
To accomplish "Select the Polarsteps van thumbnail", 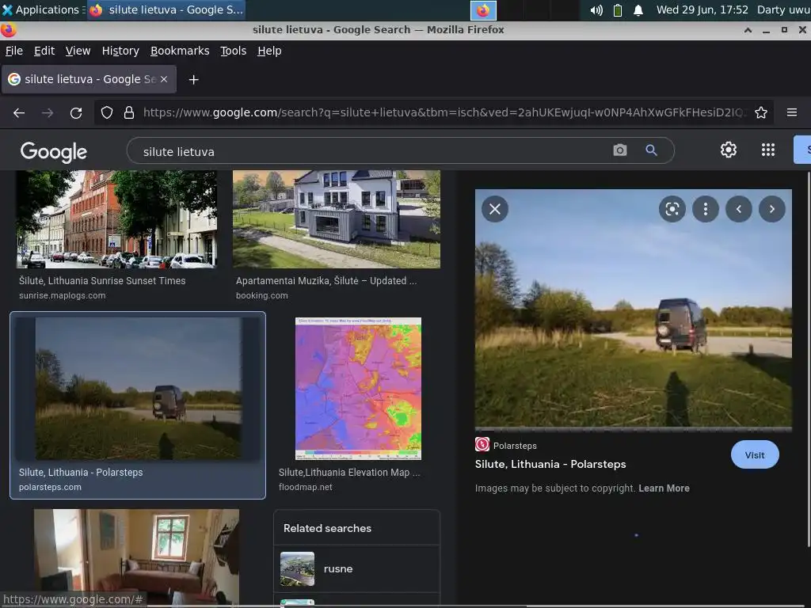I will click(x=138, y=388).
